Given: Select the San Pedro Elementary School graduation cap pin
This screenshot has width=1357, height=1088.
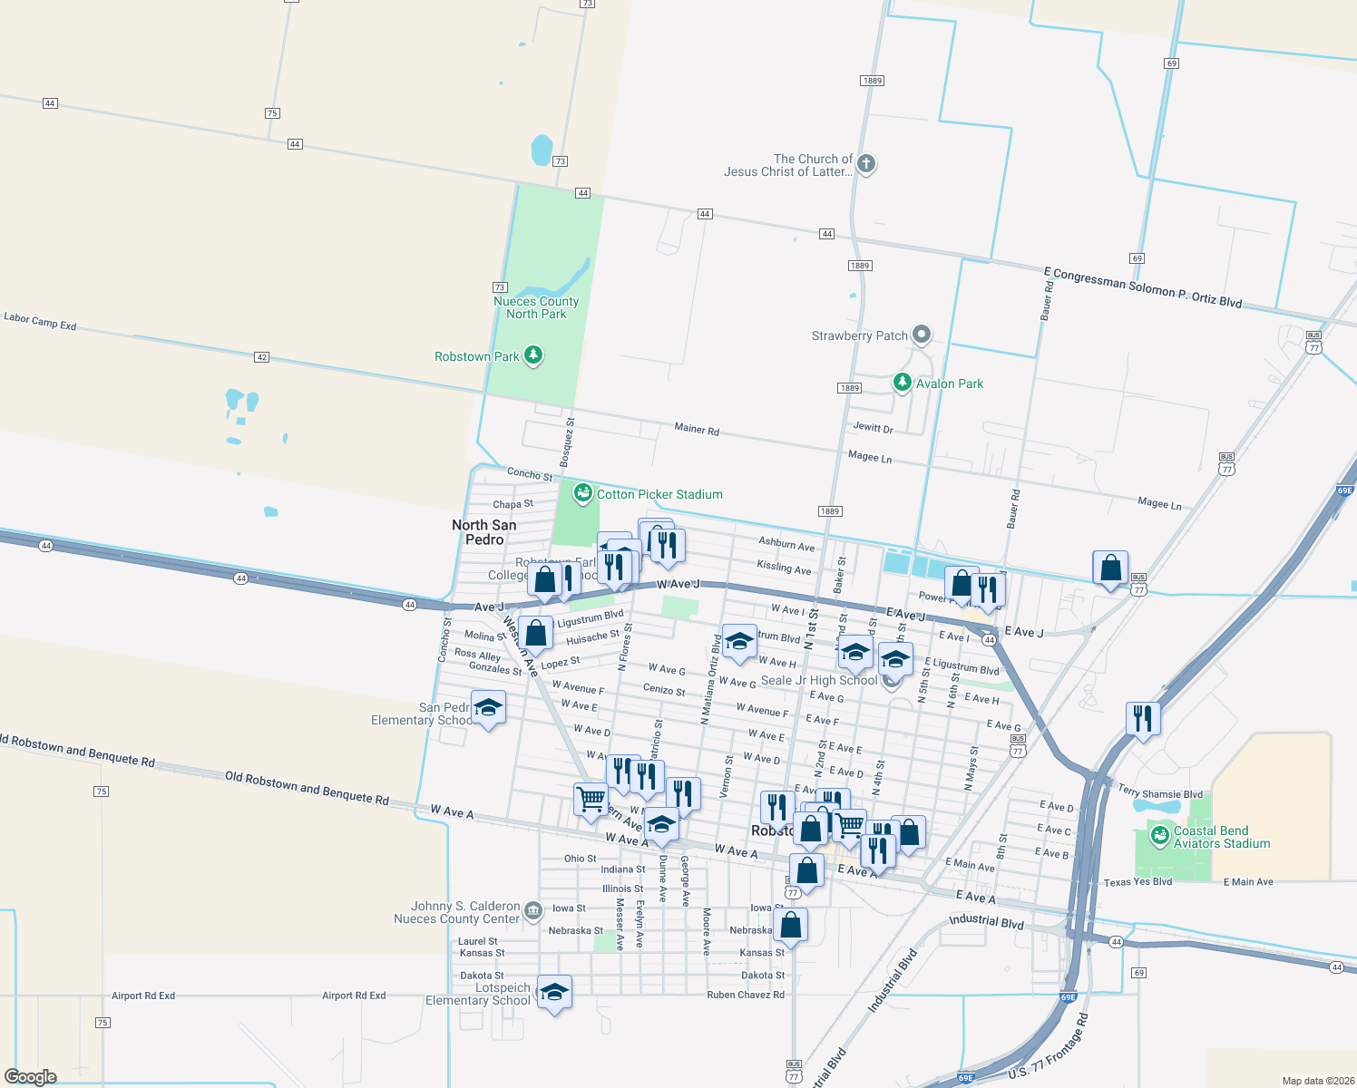Looking at the screenshot, I should 489,707.
